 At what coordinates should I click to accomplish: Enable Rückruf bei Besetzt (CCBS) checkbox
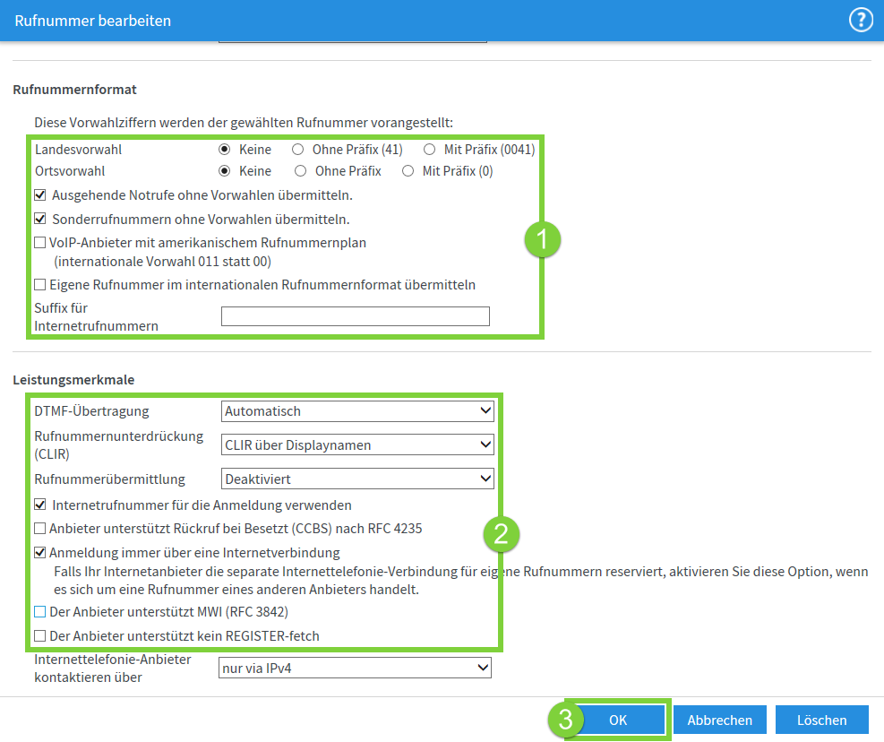pyautogui.click(x=40, y=529)
